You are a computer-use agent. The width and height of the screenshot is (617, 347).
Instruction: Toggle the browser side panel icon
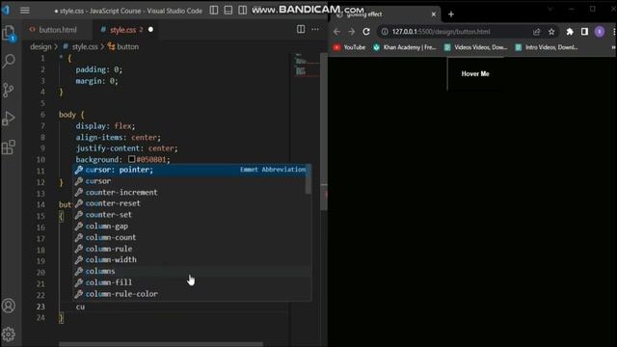[x=584, y=32]
